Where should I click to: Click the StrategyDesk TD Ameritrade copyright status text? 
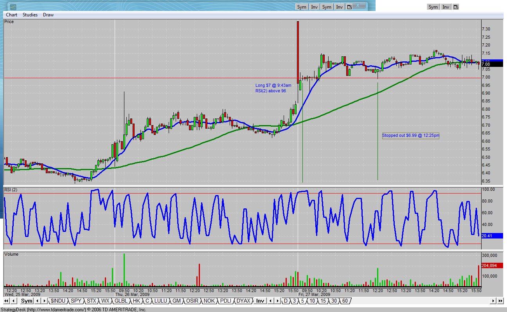[x=73, y=309]
